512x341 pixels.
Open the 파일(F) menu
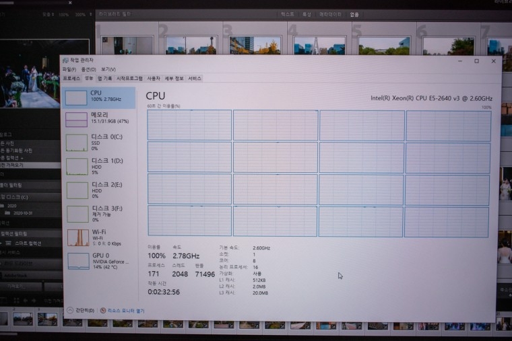click(x=69, y=69)
